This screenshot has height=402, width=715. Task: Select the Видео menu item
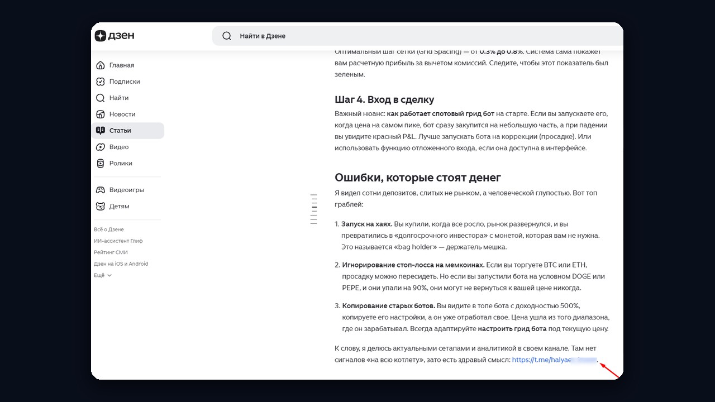tap(128, 147)
